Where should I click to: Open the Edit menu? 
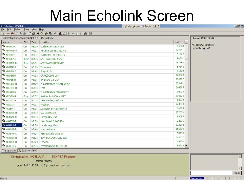[9, 29]
